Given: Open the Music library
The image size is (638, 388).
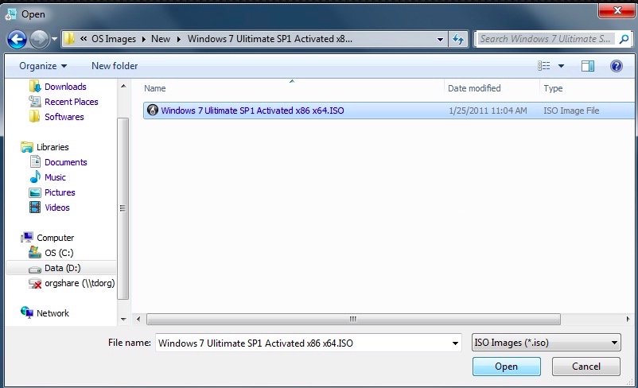Looking at the screenshot, I should [55, 177].
